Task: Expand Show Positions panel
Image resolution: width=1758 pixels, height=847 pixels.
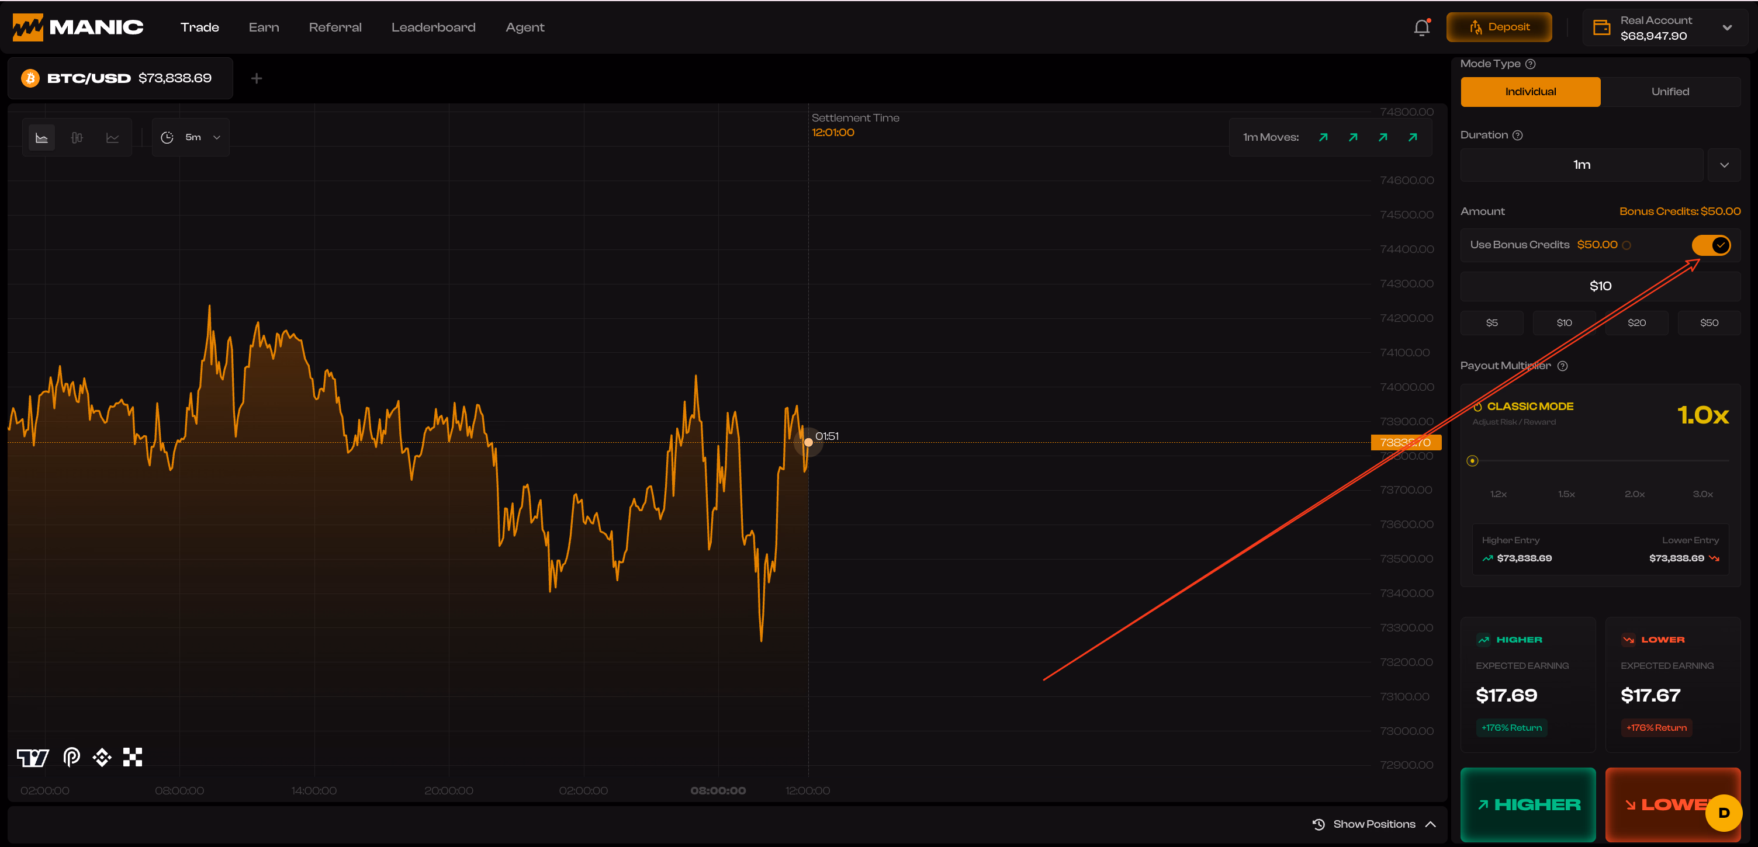Action: coord(1375,824)
